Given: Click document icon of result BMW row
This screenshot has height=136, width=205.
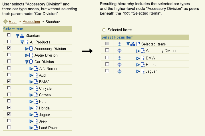Looking at the screenshot, I should coord(142,58).
